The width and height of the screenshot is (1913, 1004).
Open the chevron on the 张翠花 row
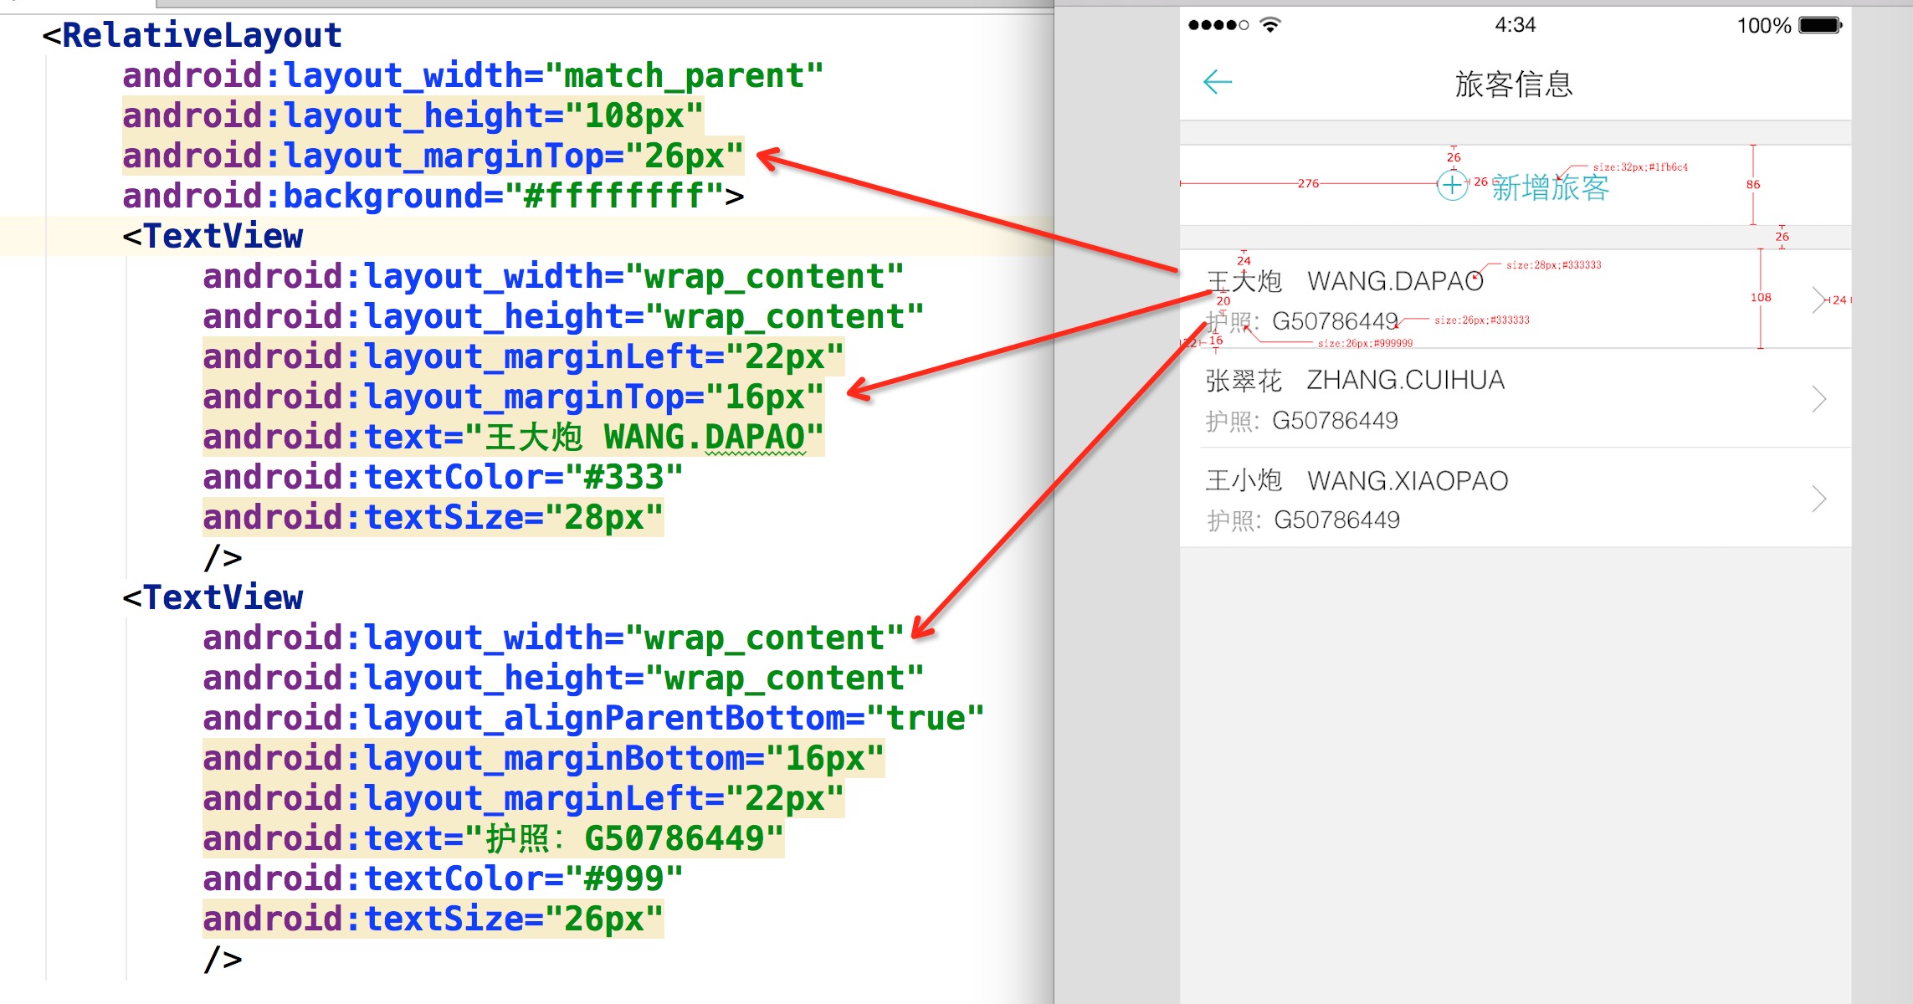pos(1818,398)
